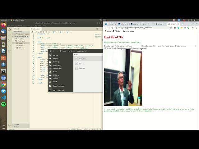Open Visual Studio Code from the dock
The height and width of the screenshot is (149, 199).
point(3,97)
